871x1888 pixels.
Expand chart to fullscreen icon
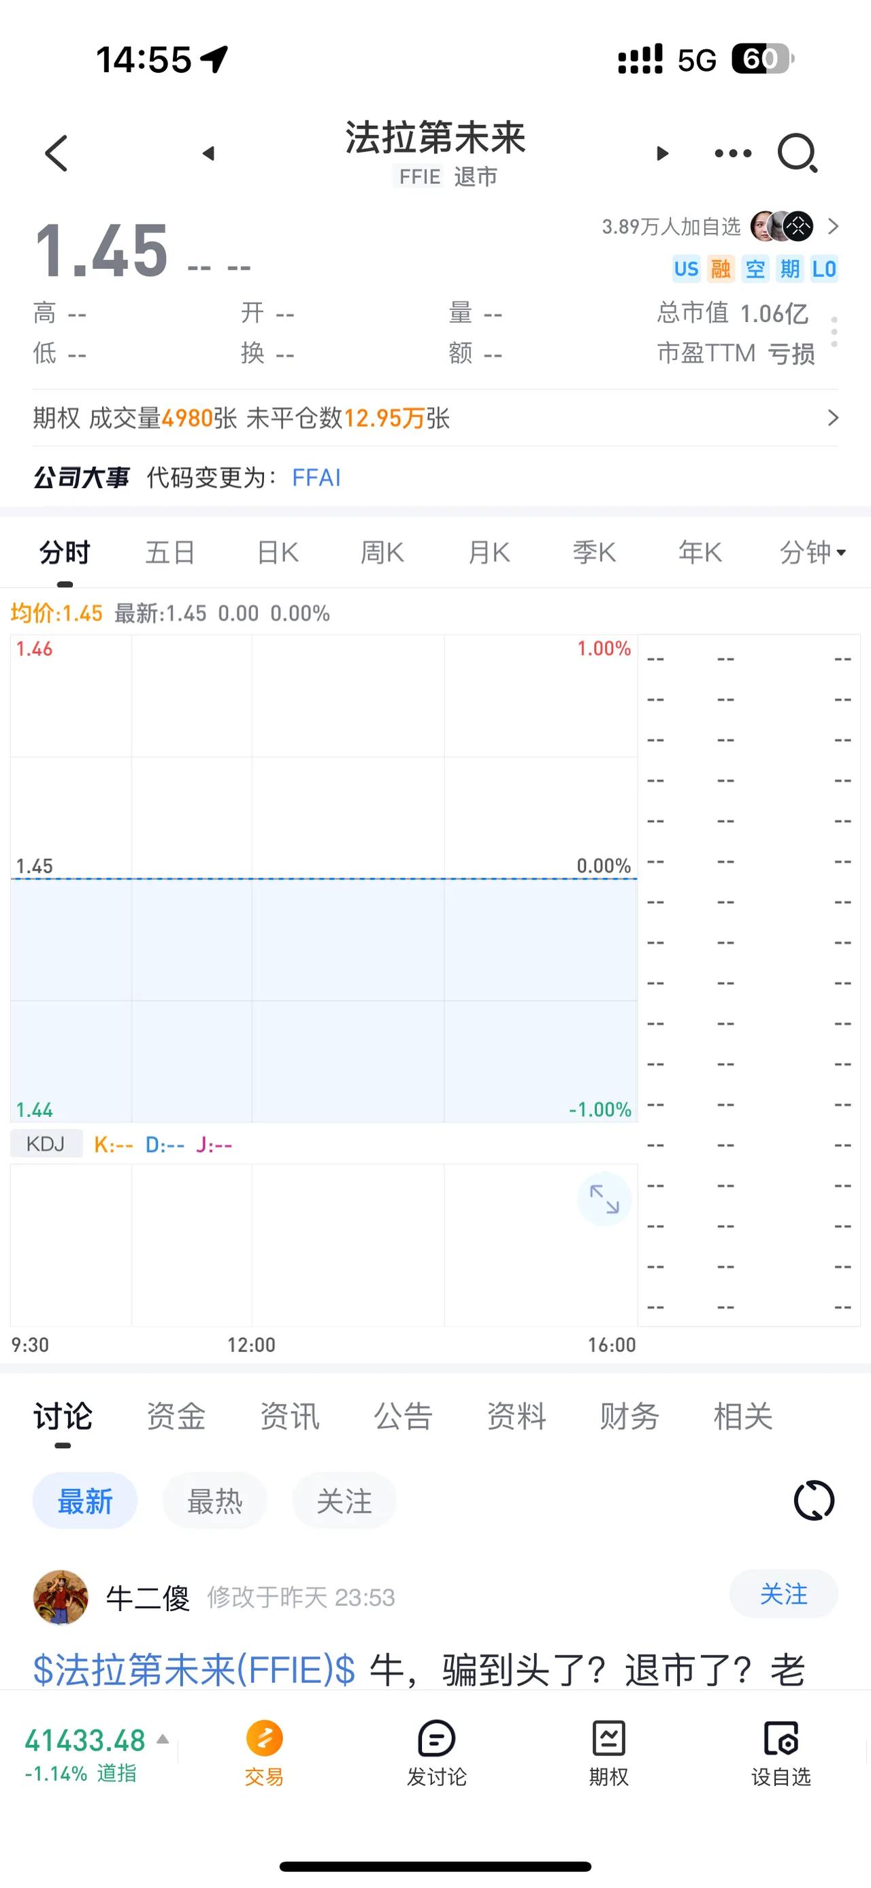click(x=604, y=1200)
